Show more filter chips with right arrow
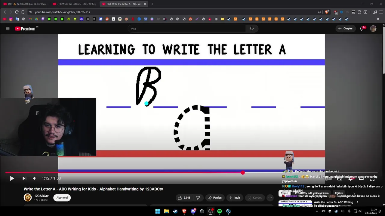Screen dimensions: 385x216 [354, 194]
